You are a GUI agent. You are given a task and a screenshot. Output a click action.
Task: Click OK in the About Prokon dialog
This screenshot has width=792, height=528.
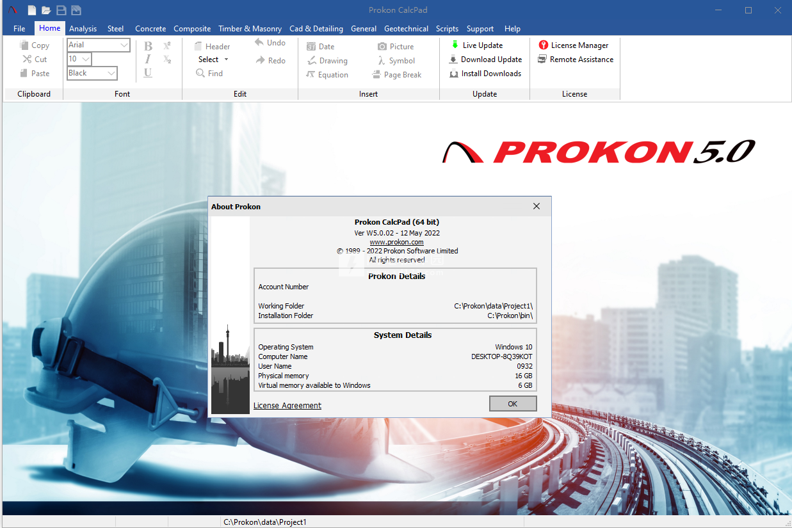click(x=513, y=404)
